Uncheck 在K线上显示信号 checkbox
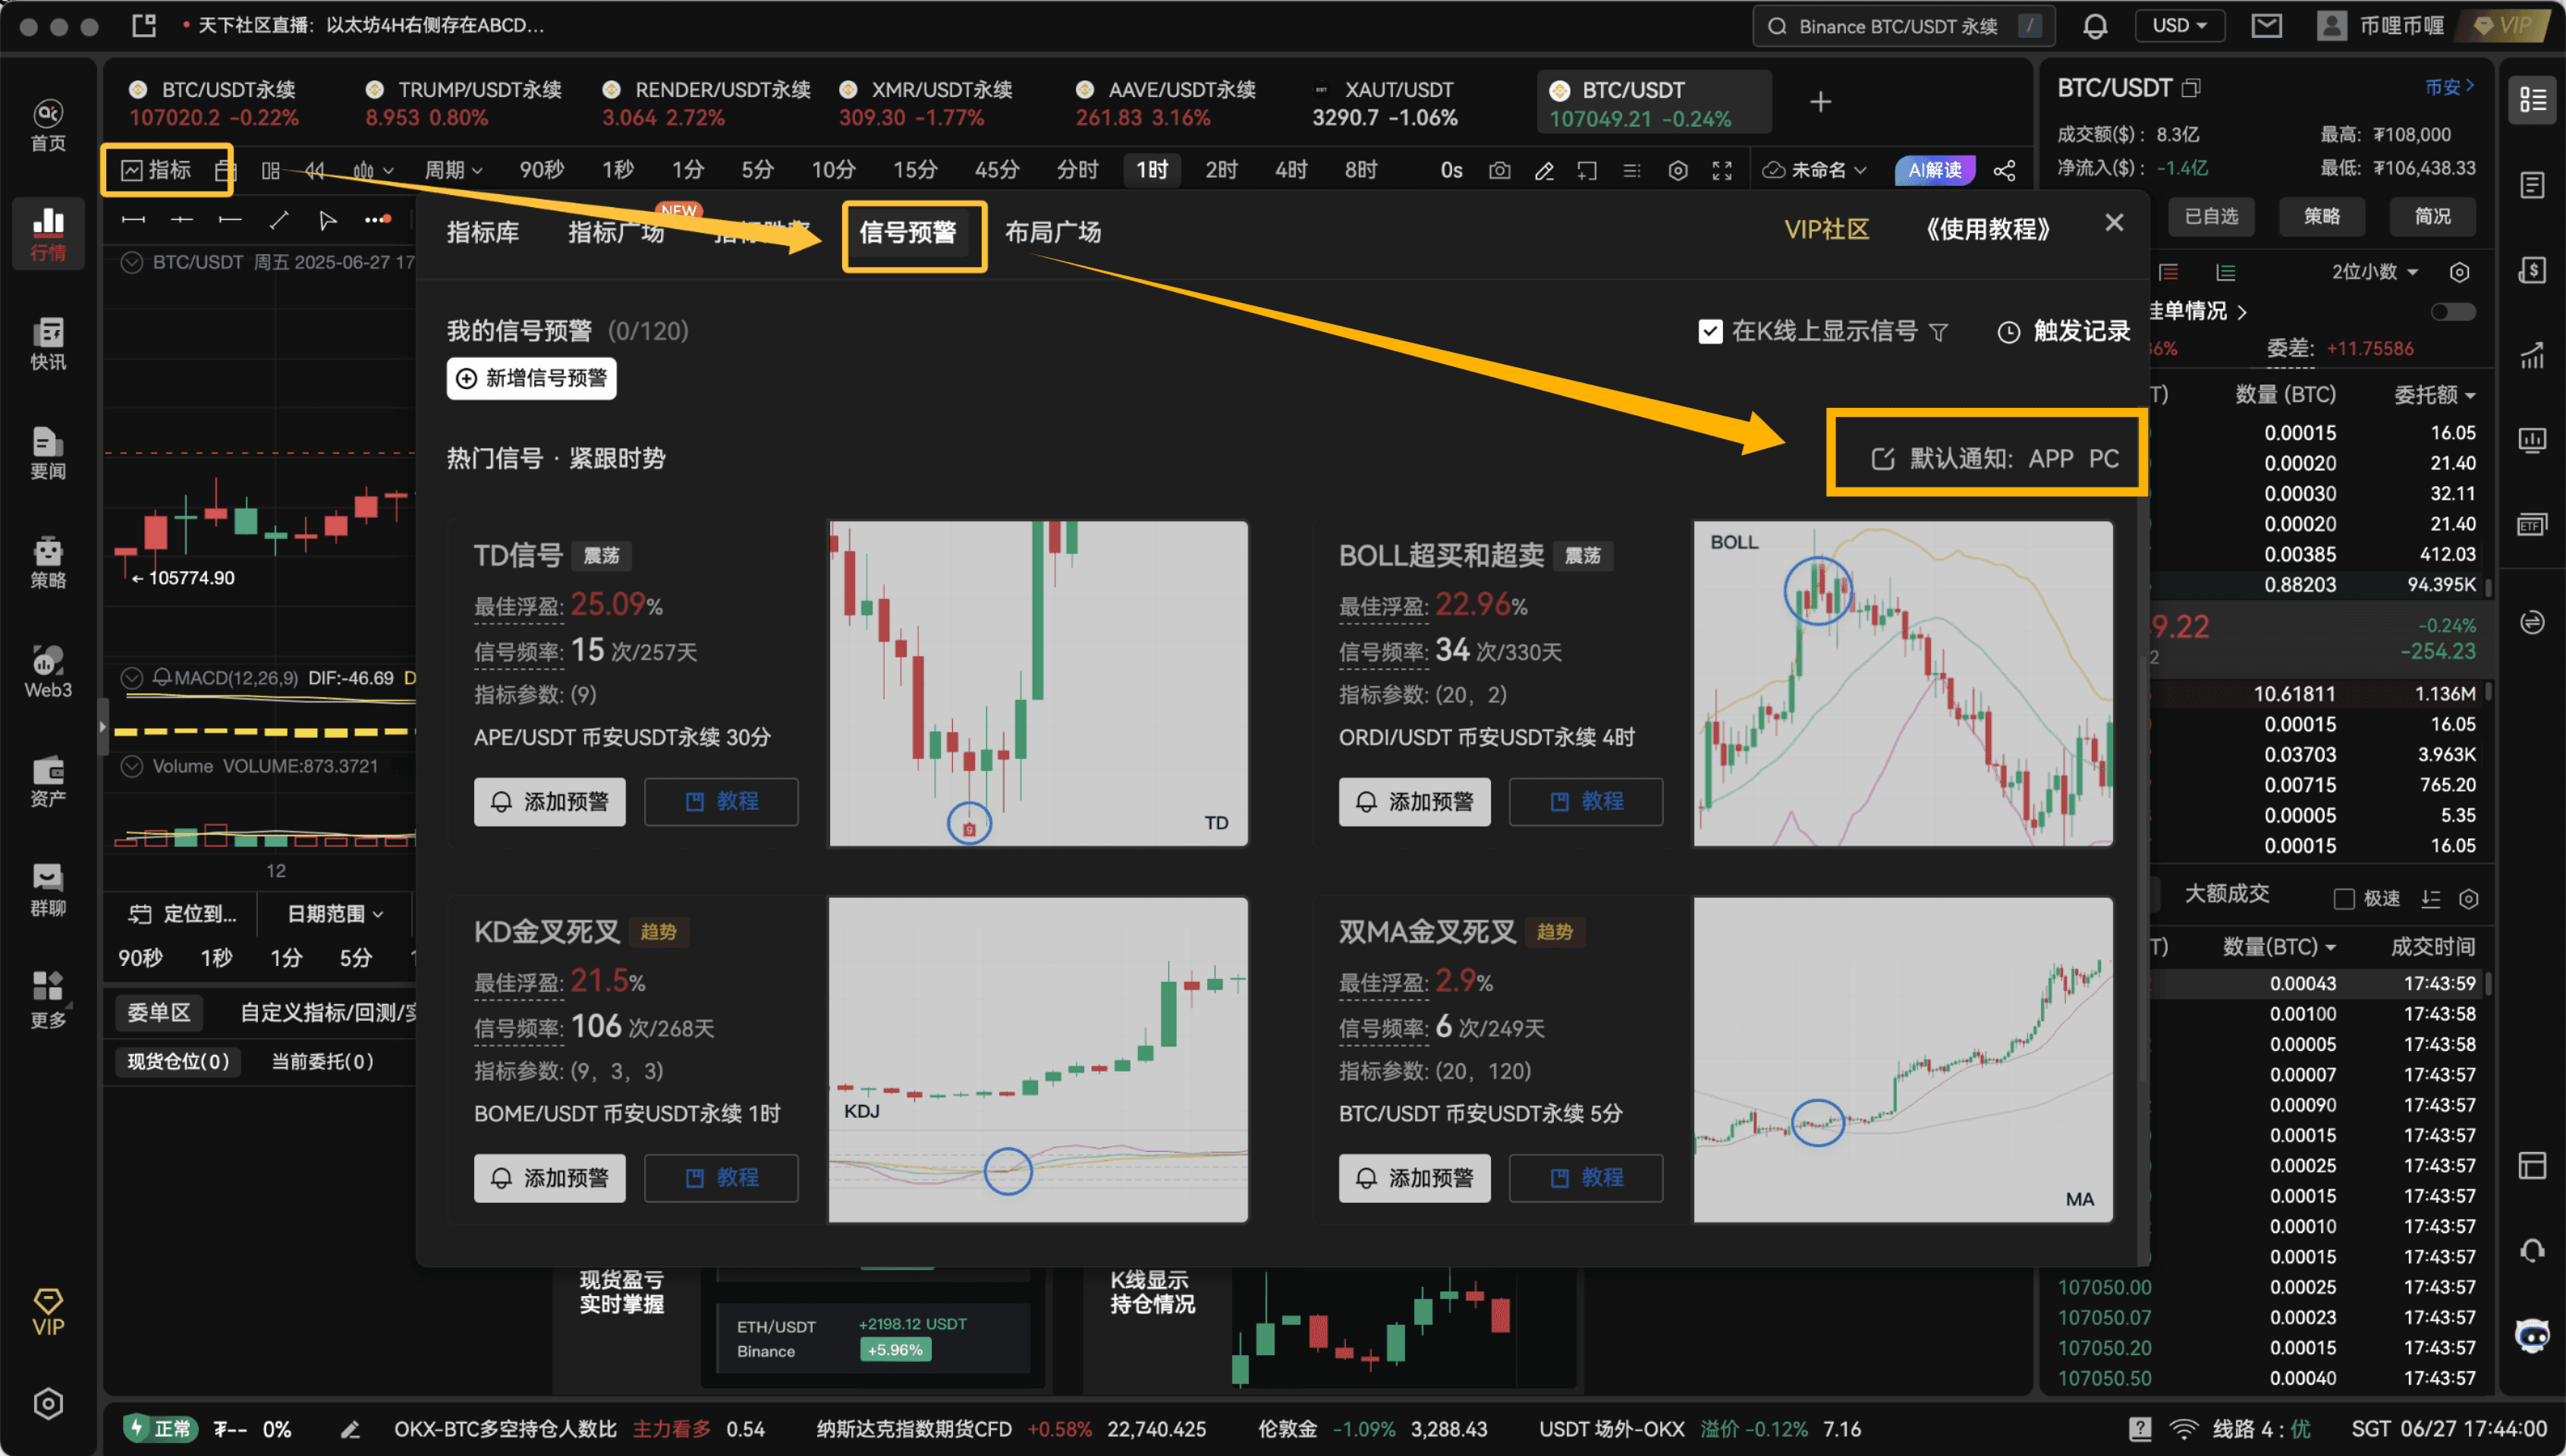 pyautogui.click(x=1709, y=331)
